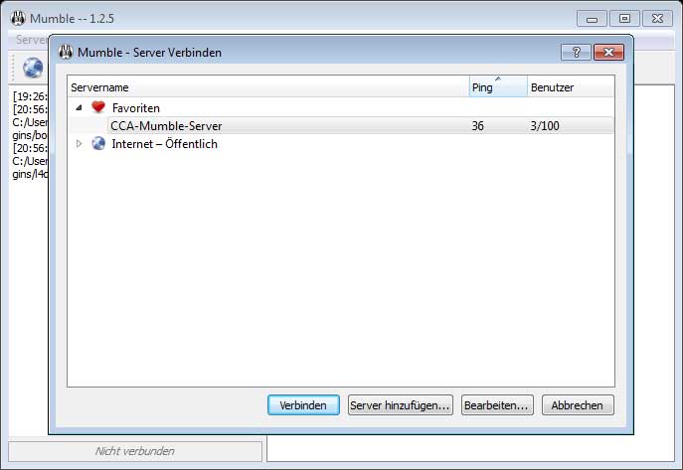Click the red heart Favoriten icon
The width and height of the screenshot is (683, 470).
point(97,107)
